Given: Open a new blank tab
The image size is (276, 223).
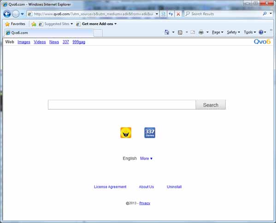Looking at the screenshot, I should pyautogui.click(x=98, y=33).
